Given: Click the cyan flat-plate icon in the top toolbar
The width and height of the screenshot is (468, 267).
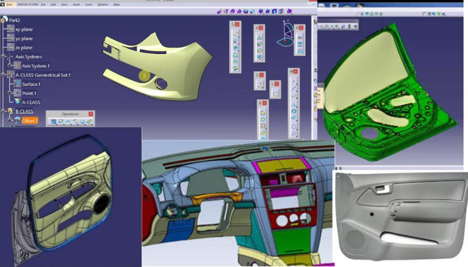Looking at the screenshot, I should click(252, 11).
